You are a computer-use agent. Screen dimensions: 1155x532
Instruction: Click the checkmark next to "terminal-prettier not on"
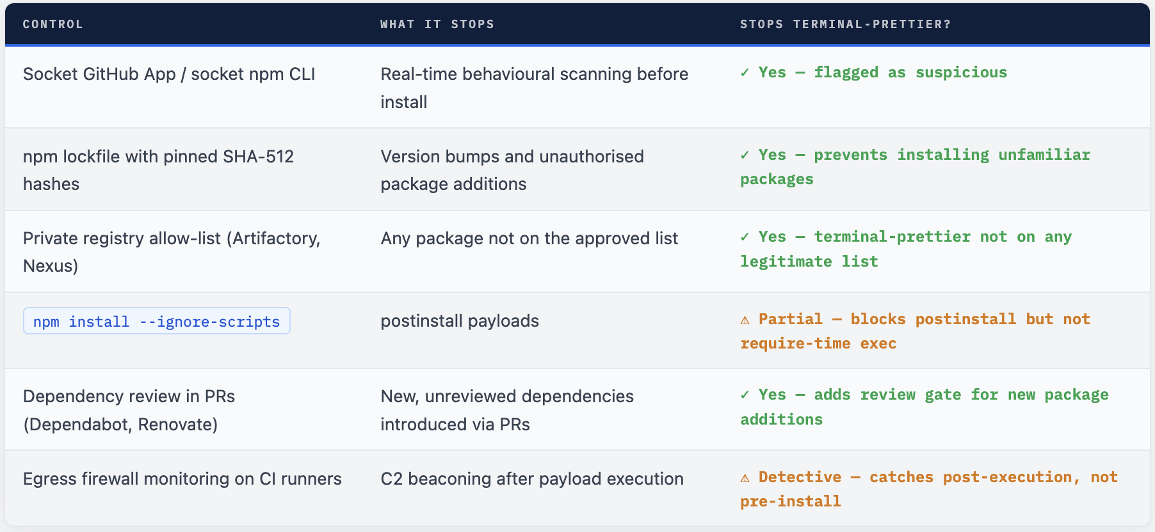pyautogui.click(x=745, y=237)
